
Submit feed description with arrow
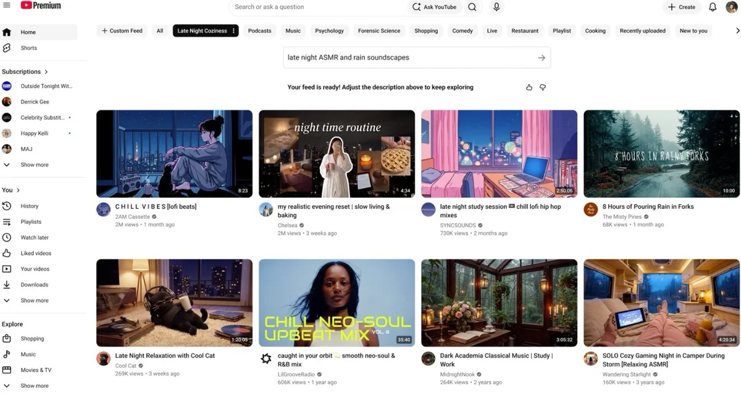pos(542,57)
